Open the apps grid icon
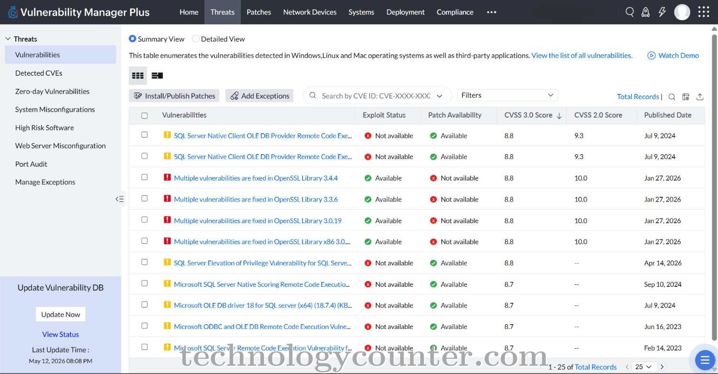This screenshot has height=374, width=718. coord(704,12)
